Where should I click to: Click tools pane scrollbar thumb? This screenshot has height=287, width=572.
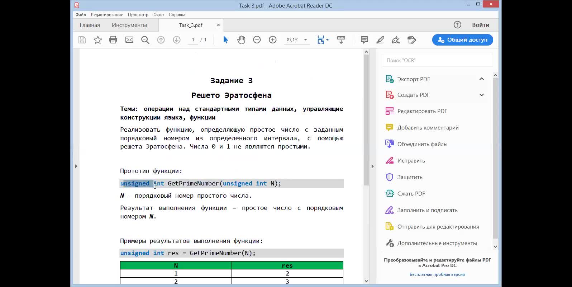coord(495,158)
